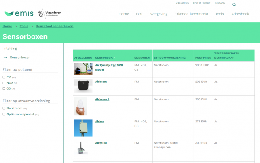Go to Nieuws link
Screen dimensions: 260x163
click(x=220, y=3)
